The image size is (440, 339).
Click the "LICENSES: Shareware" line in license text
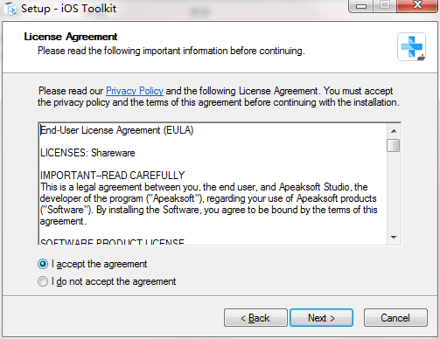[87, 153]
